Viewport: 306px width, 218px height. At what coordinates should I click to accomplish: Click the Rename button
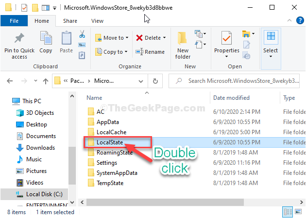(150, 52)
